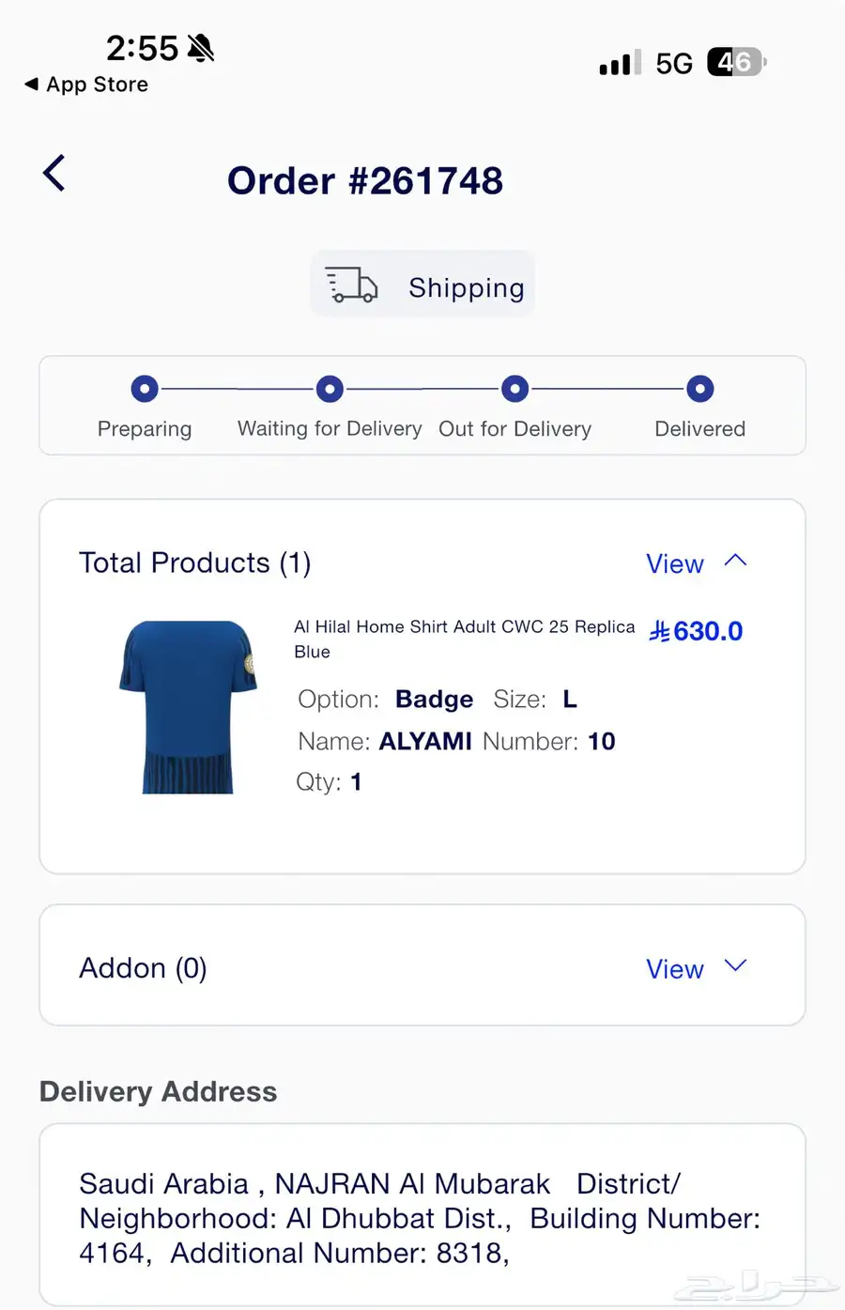The height and width of the screenshot is (1310, 845).
Task: Open Al Hilal Home Shirt product name
Action: tap(465, 639)
